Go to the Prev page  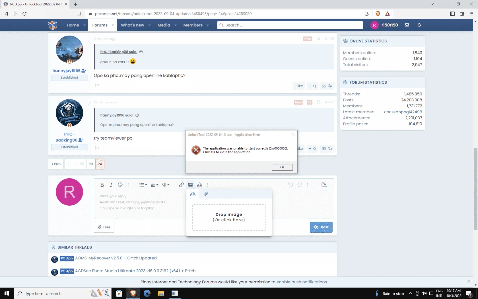(x=56, y=164)
